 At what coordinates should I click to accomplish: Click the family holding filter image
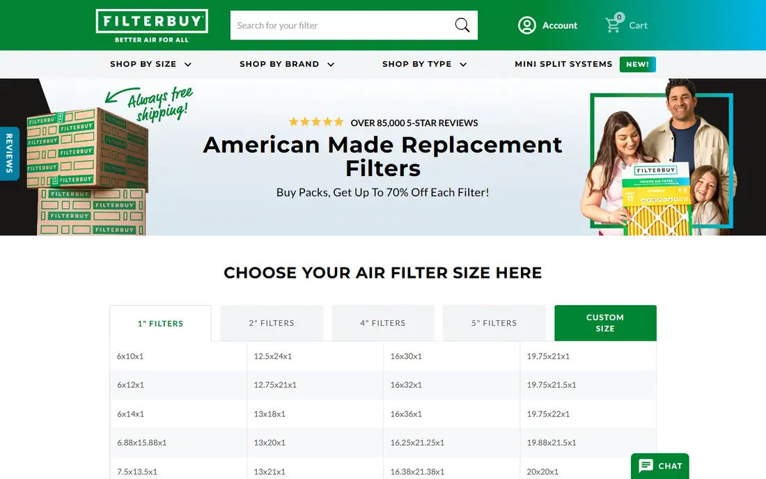(659, 159)
